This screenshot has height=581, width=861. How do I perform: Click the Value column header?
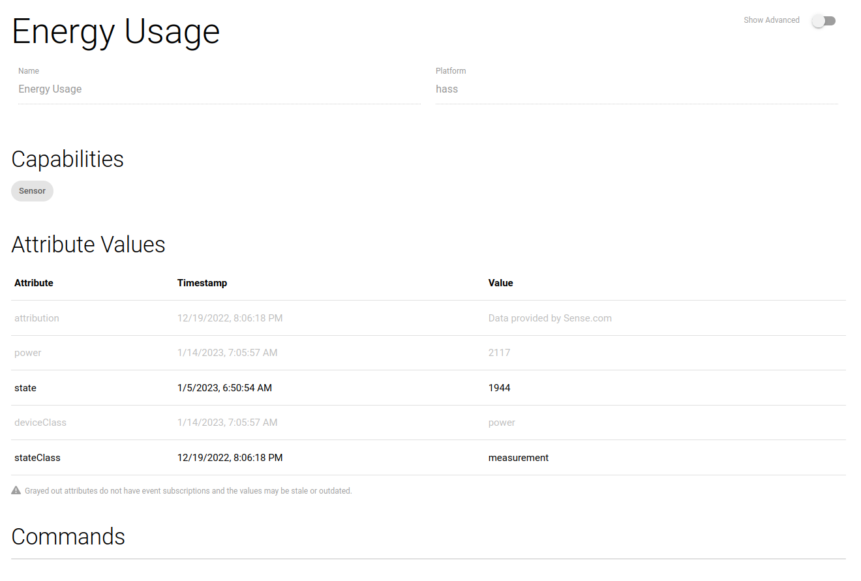(500, 282)
